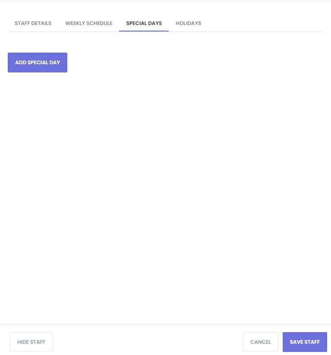
Task: Show holidays for this staff member
Action: (x=188, y=23)
